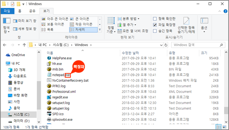Refresh the current folder view
The height and width of the screenshot is (130, 229).
tap(166, 45)
